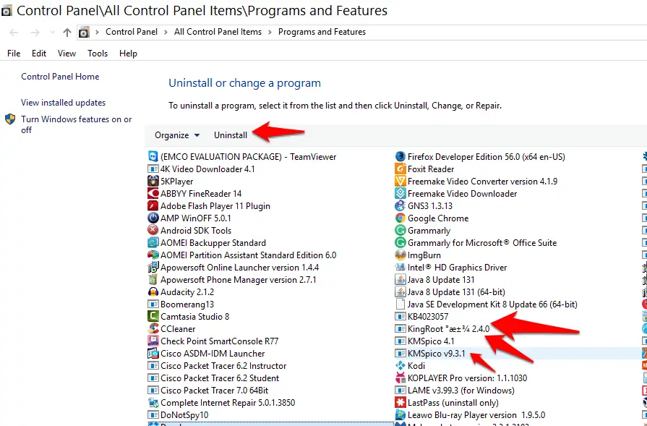Open the Tools menu

[x=98, y=54]
